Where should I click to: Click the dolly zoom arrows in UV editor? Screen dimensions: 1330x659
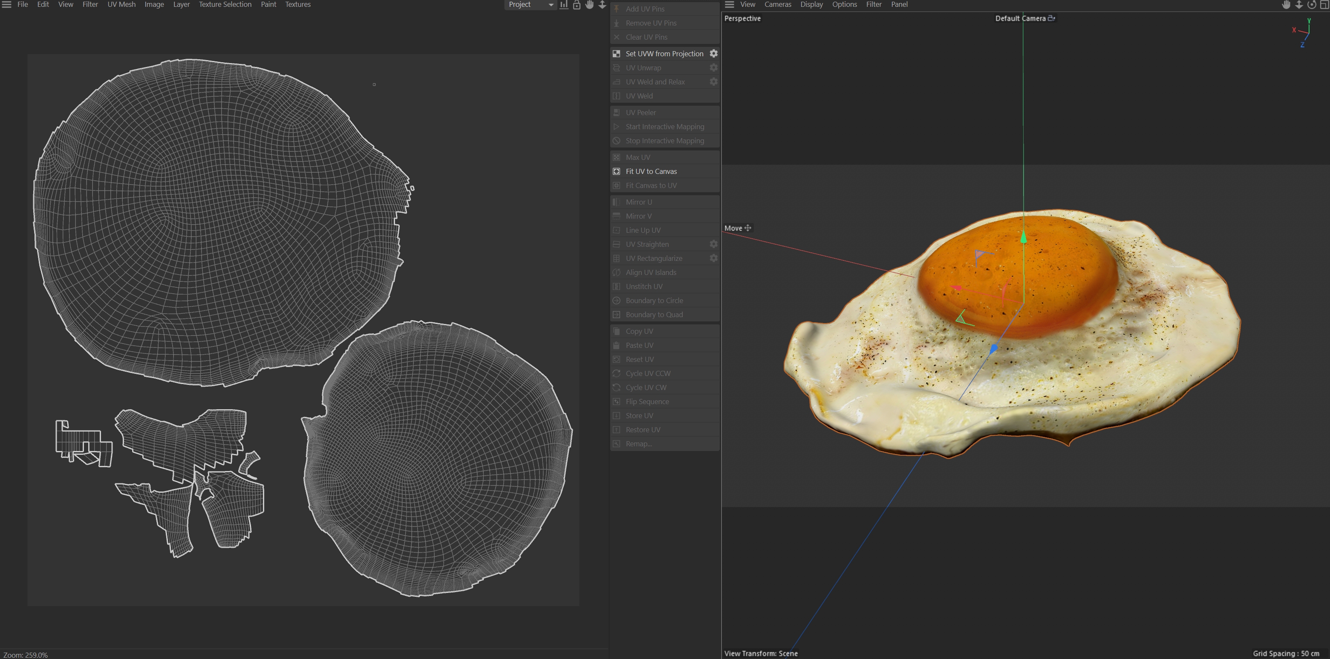pos(602,5)
